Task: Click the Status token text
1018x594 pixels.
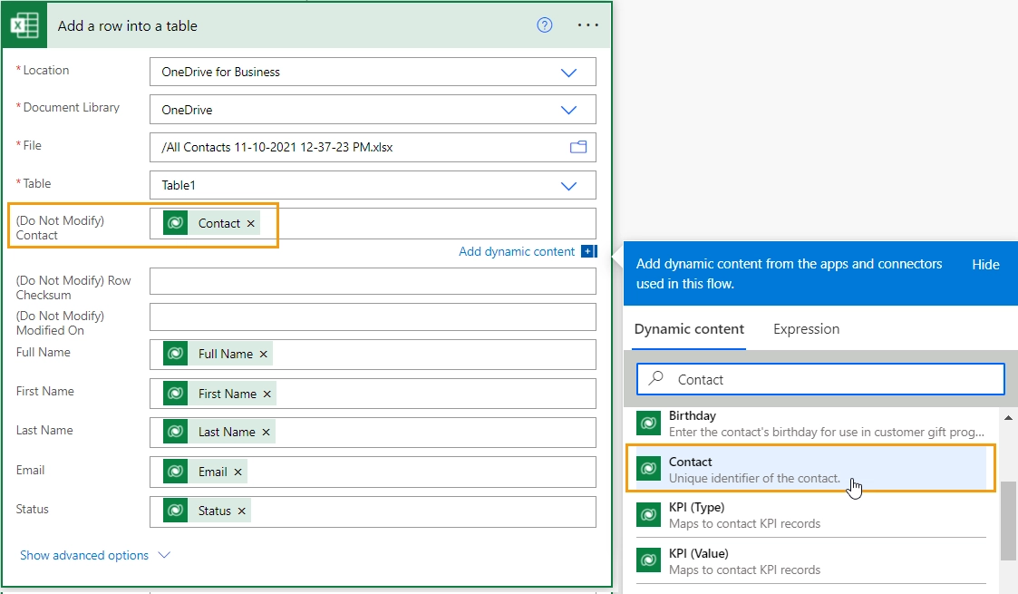Action: (x=214, y=511)
